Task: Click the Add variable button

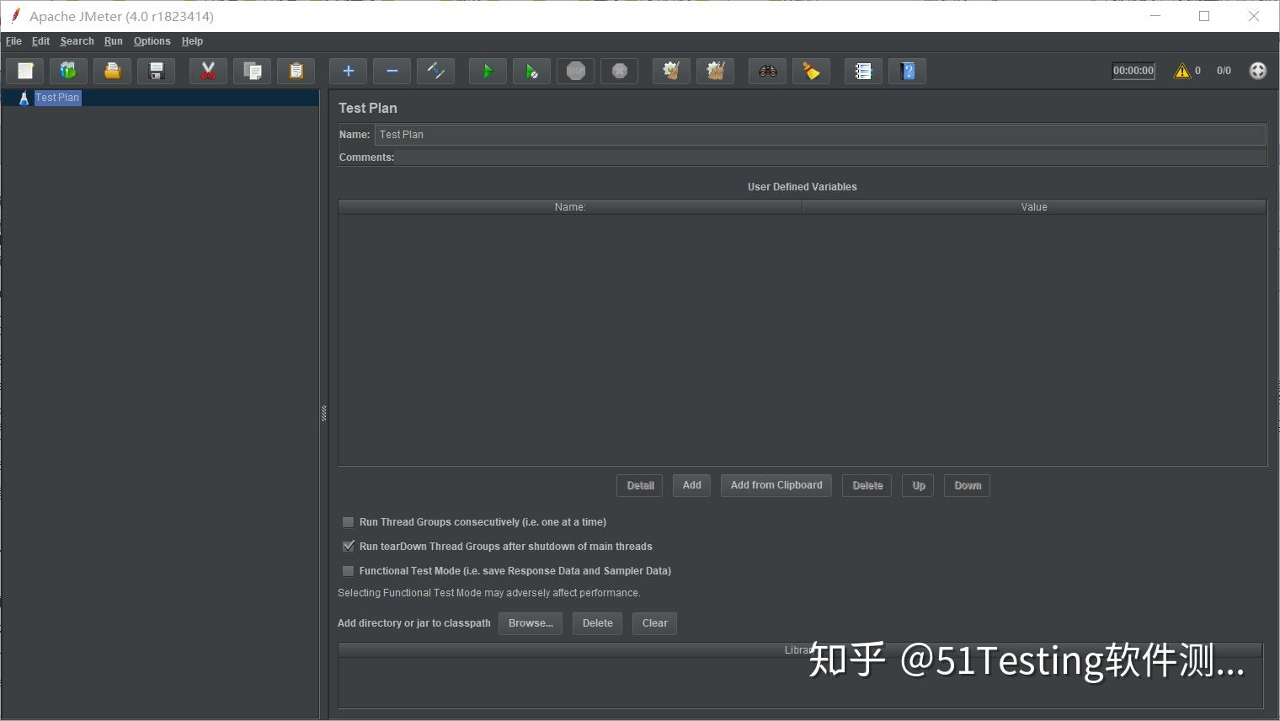Action: point(692,485)
